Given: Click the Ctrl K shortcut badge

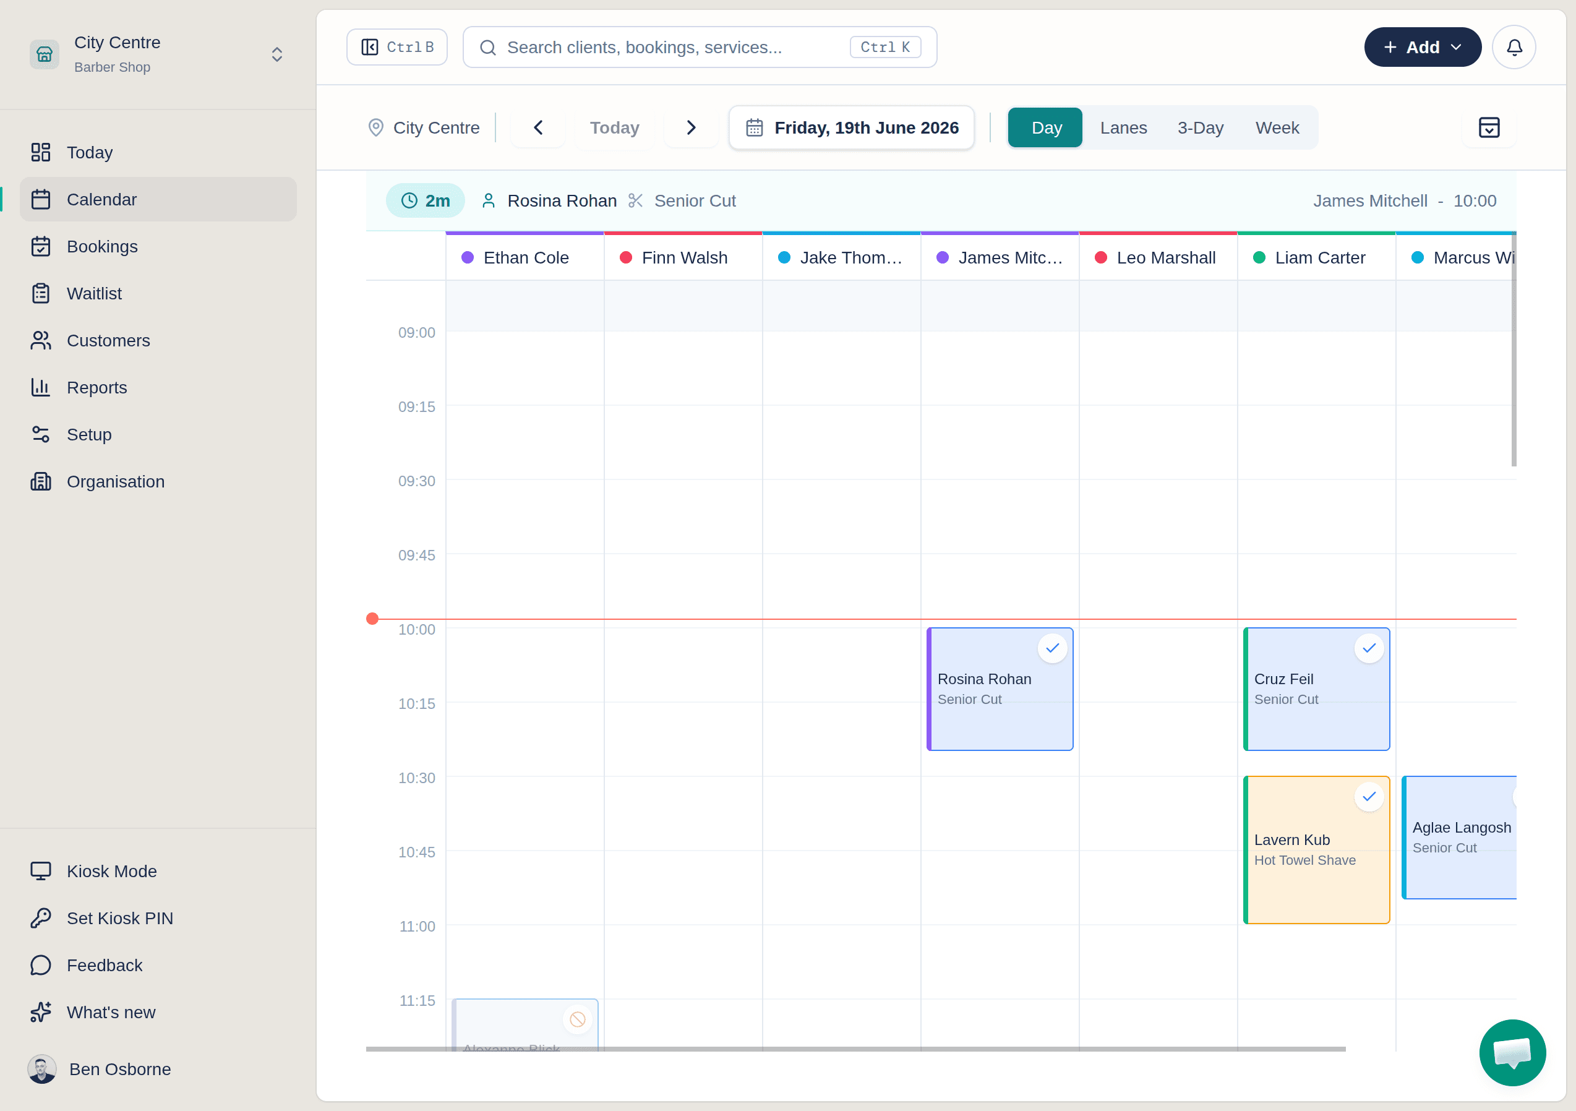Looking at the screenshot, I should click(x=884, y=48).
